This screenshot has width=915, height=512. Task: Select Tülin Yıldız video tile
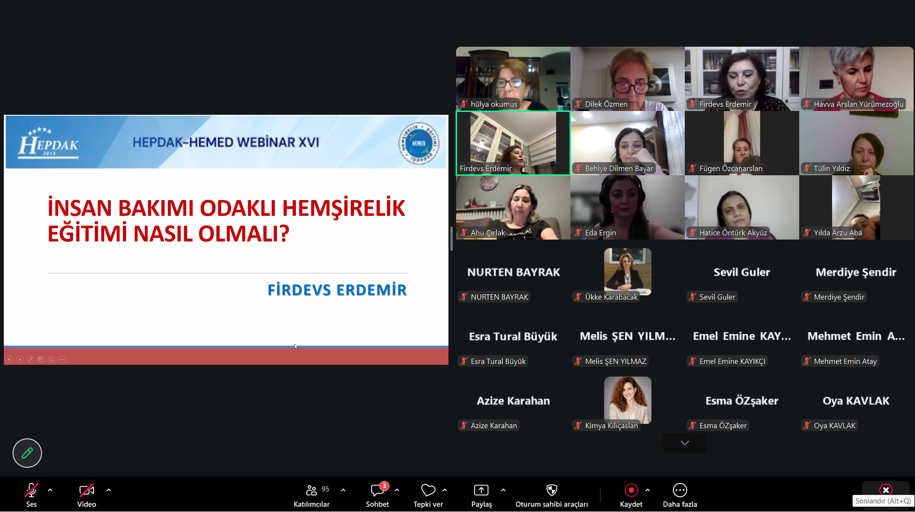click(856, 143)
